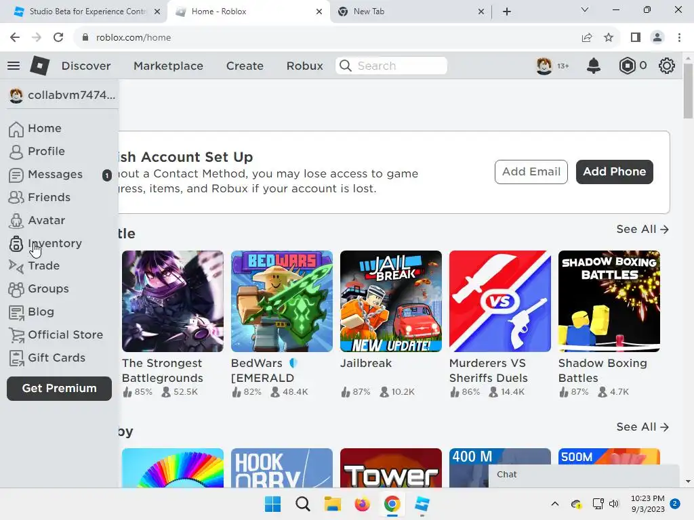Bookmark this page with the star

pyautogui.click(x=609, y=38)
